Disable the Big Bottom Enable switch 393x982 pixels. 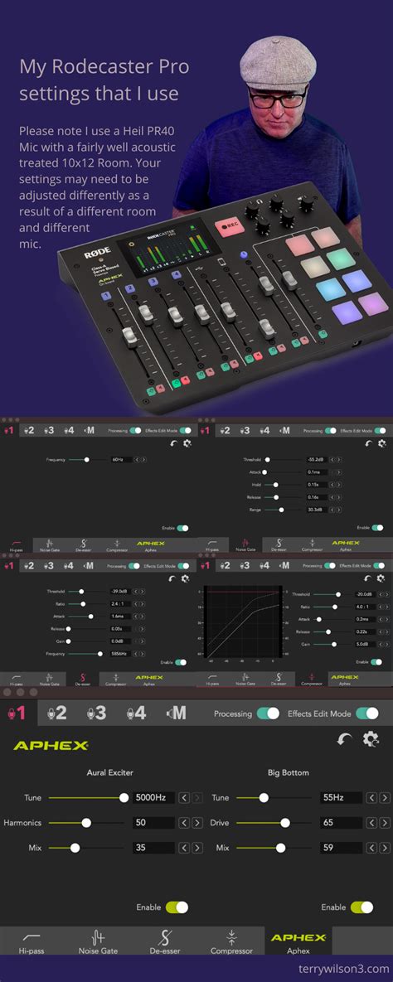coord(361,907)
